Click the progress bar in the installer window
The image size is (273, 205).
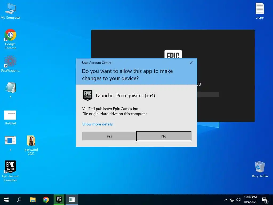pyautogui.click(x=208, y=94)
